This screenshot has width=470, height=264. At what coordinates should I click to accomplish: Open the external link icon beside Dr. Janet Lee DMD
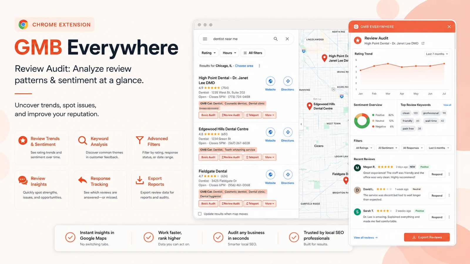click(x=423, y=43)
